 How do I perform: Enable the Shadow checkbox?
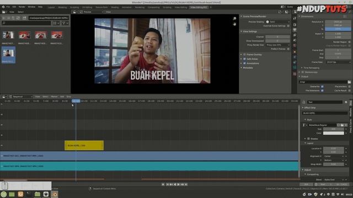(309, 139)
